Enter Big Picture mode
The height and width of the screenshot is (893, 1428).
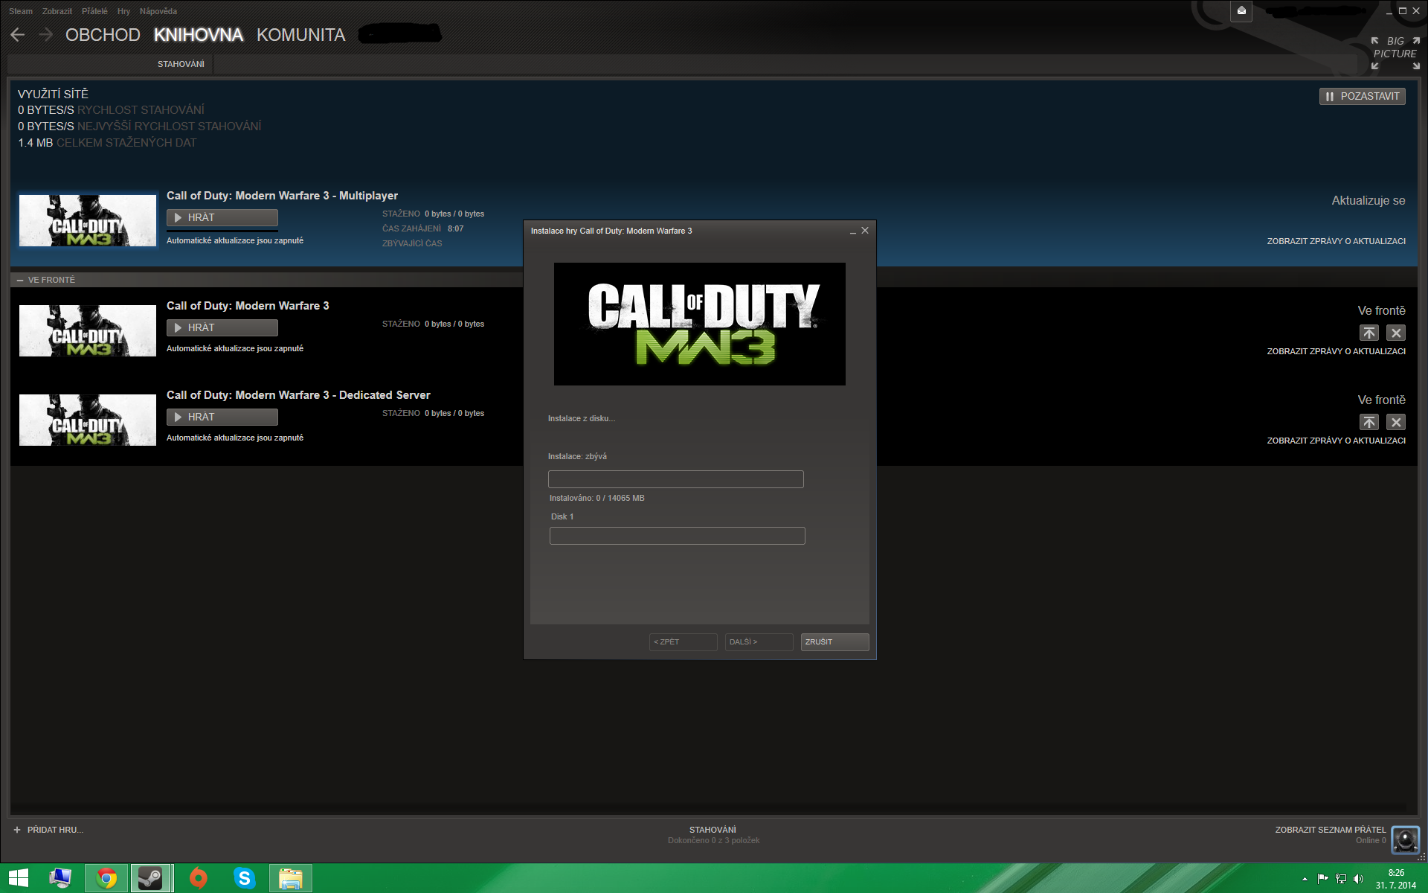click(1395, 53)
